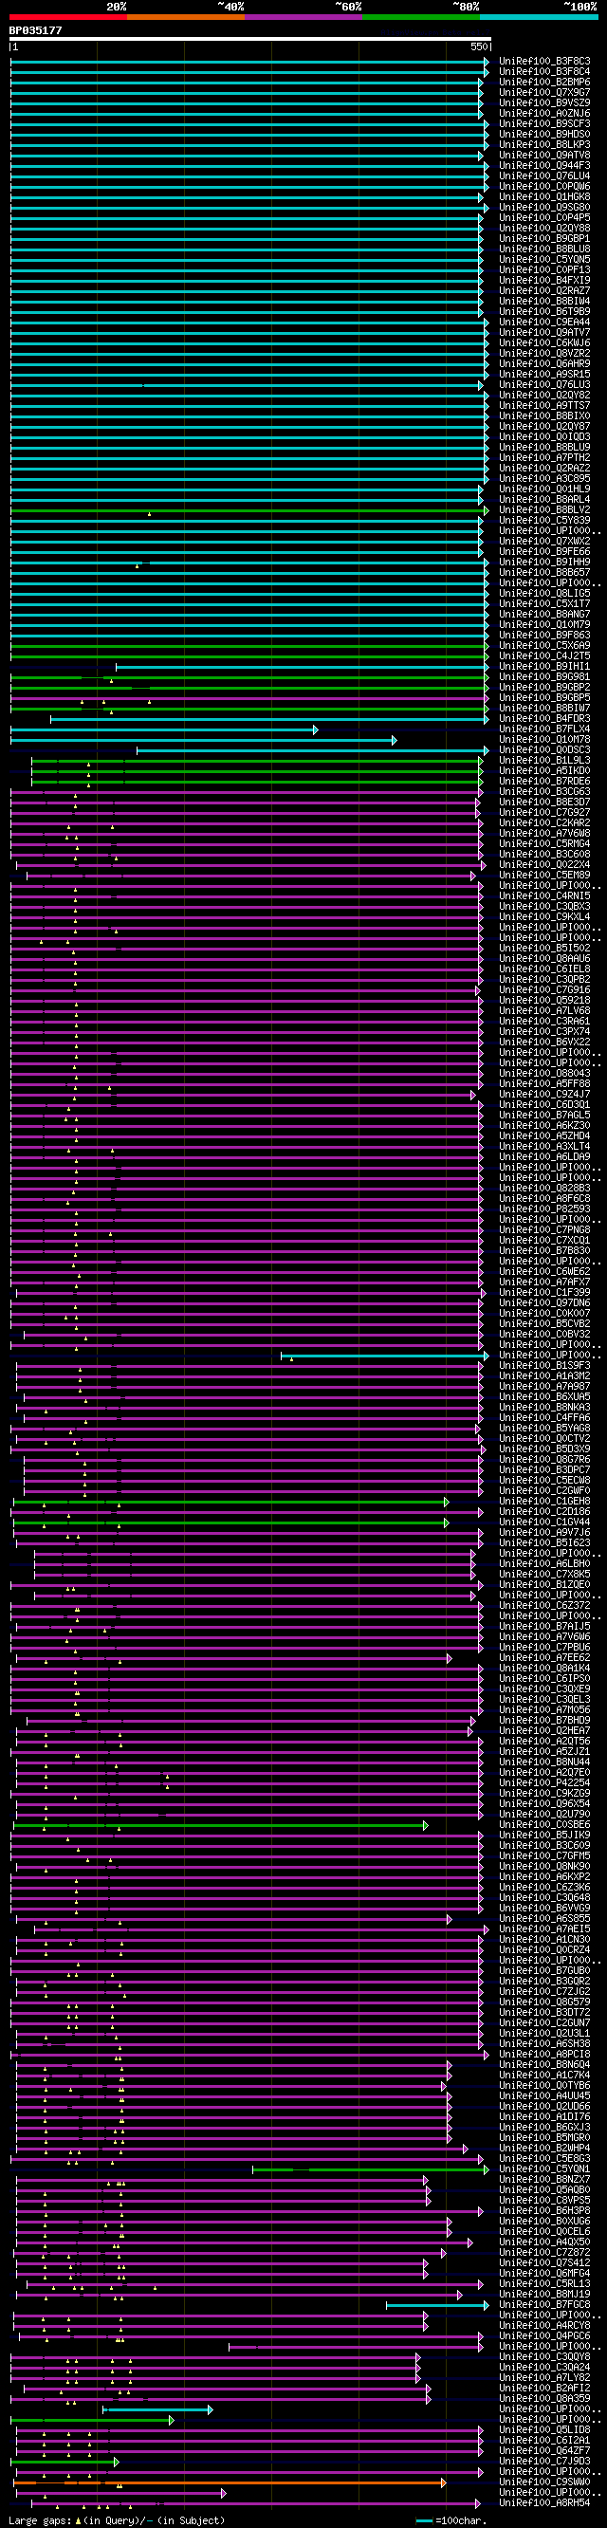This screenshot has width=607, height=2528.
Task: Open hit UniRef100_A0ZNJ6
Action: pyautogui.click(x=544, y=114)
